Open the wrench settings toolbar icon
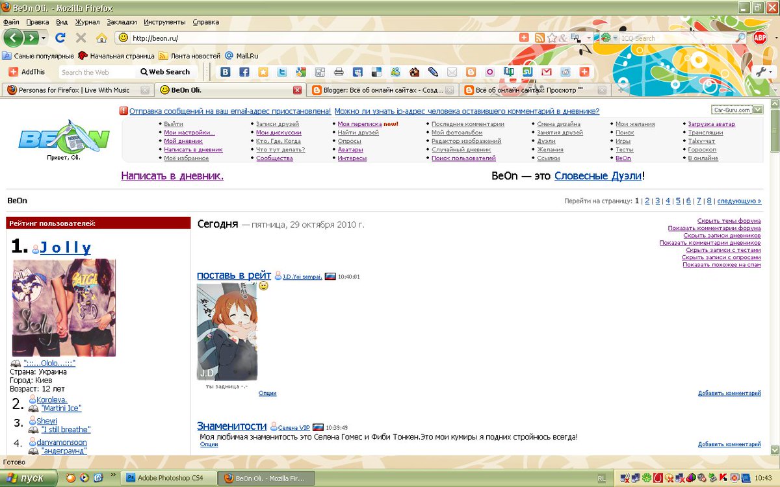This screenshot has width=780, height=487. coord(760,71)
